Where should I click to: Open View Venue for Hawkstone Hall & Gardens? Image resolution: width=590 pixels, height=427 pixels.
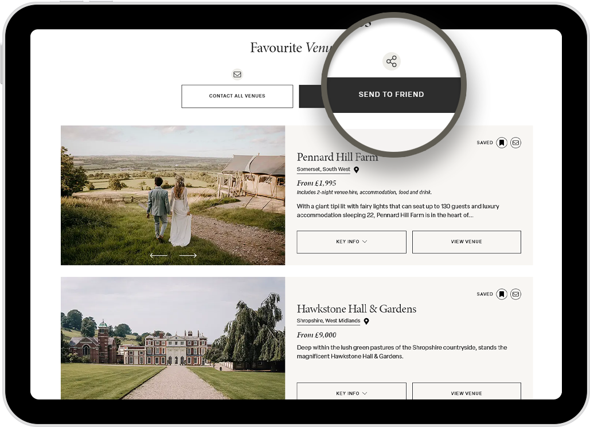(x=467, y=391)
